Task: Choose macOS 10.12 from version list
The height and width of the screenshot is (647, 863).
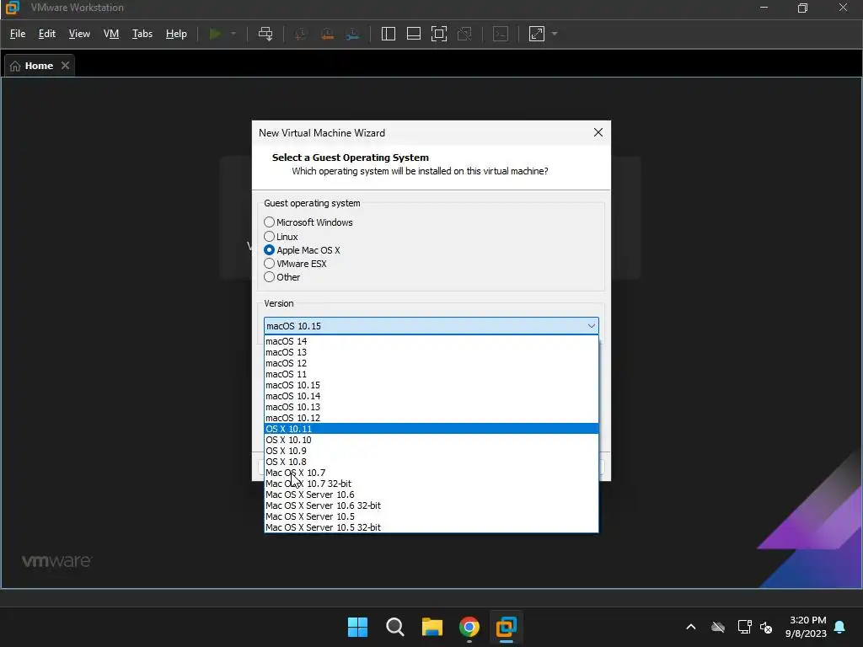Action: tap(431, 418)
